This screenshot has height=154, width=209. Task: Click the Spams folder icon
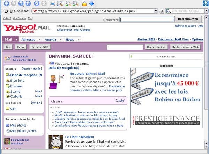(x=8, y=91)
